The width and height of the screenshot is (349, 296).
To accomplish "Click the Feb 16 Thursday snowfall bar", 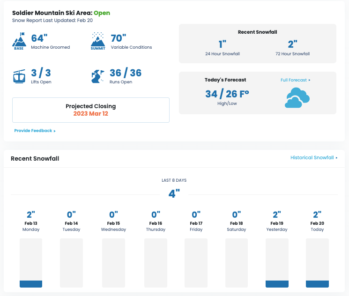I will pos(156,263).
